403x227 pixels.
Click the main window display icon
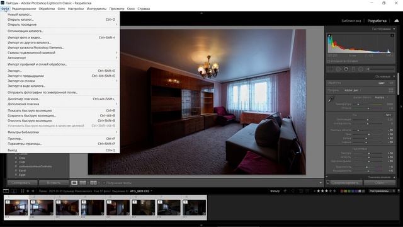click(6, 191)
